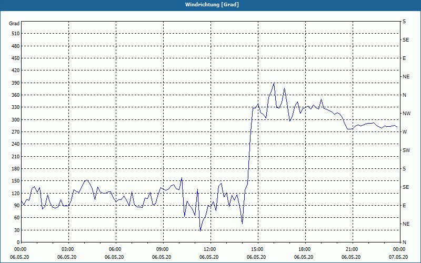421x263 pixels.
Task: Select the 150 y-axis value
Action: (x=16, y=180)
